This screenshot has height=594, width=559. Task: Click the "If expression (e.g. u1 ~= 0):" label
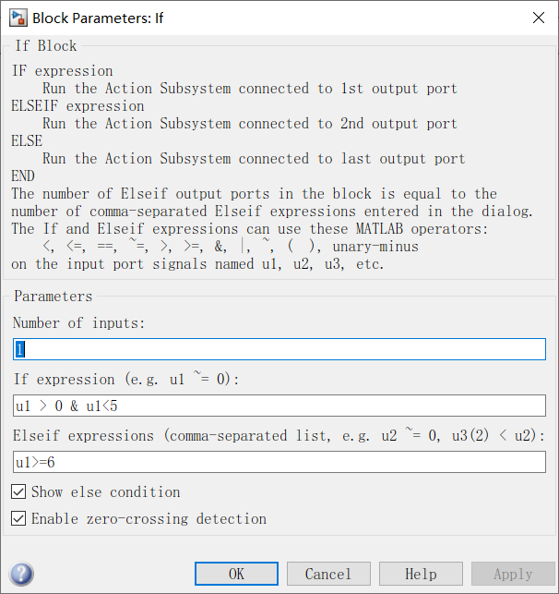tap(125, 380)
